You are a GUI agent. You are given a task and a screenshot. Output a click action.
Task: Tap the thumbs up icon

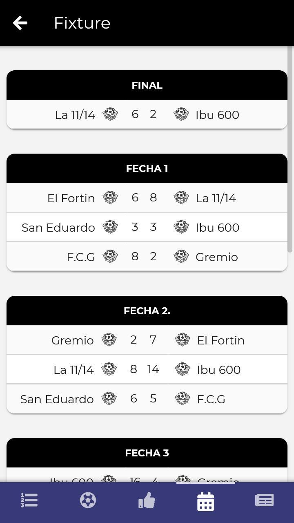coord(147,500)
